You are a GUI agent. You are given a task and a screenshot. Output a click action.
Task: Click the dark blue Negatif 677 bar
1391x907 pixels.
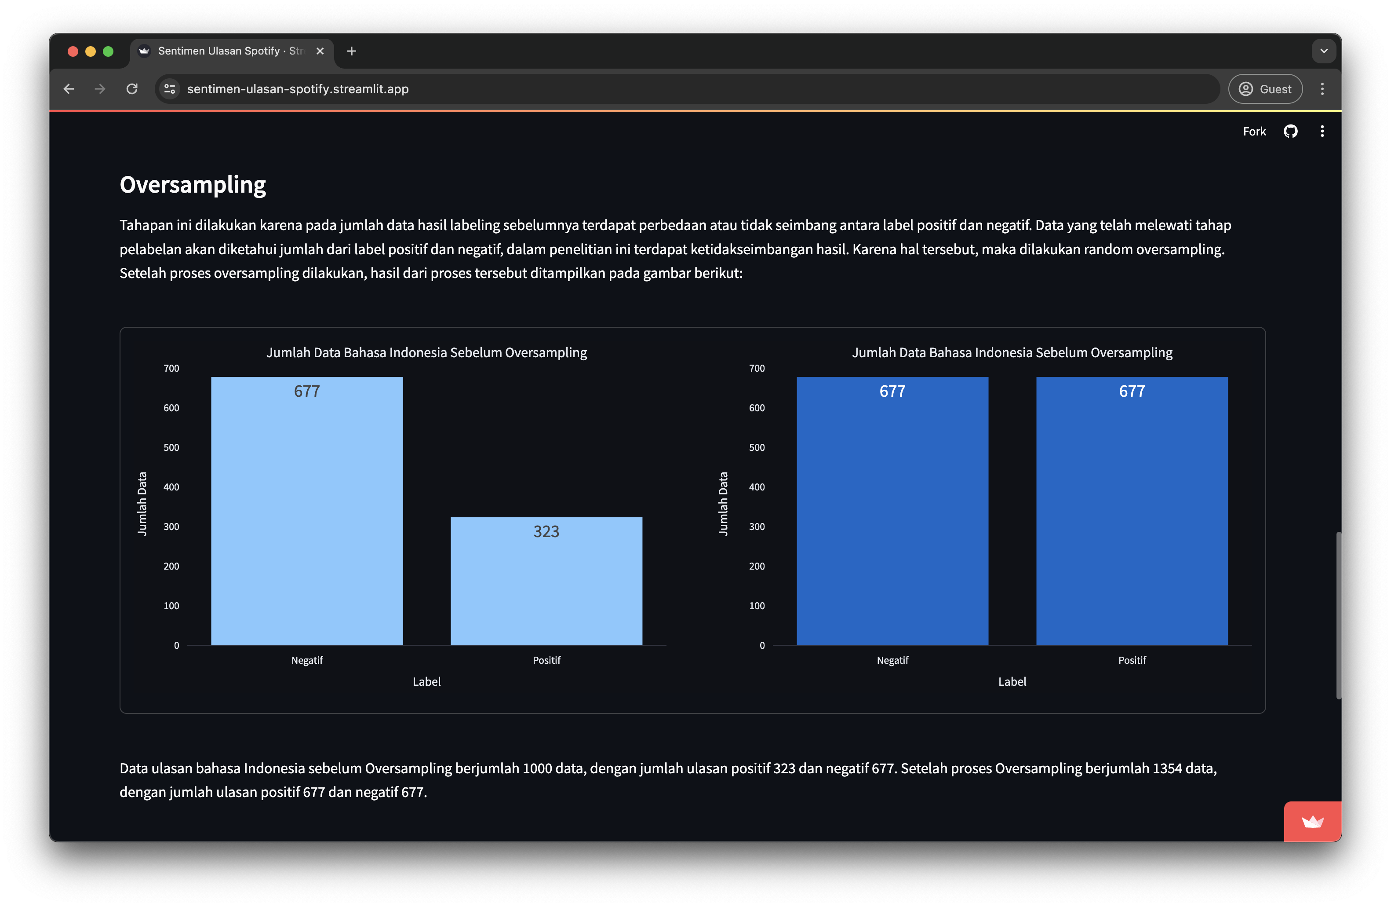(x=892, y=512)
